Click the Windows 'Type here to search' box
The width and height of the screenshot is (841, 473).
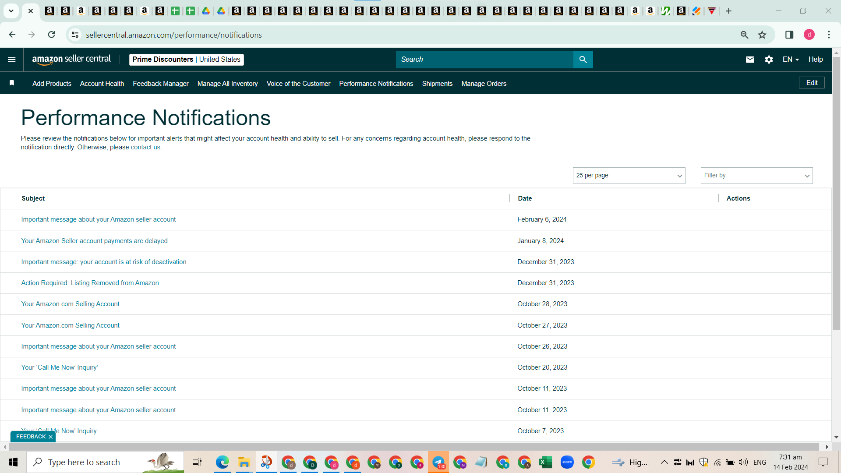click(105, 462)
